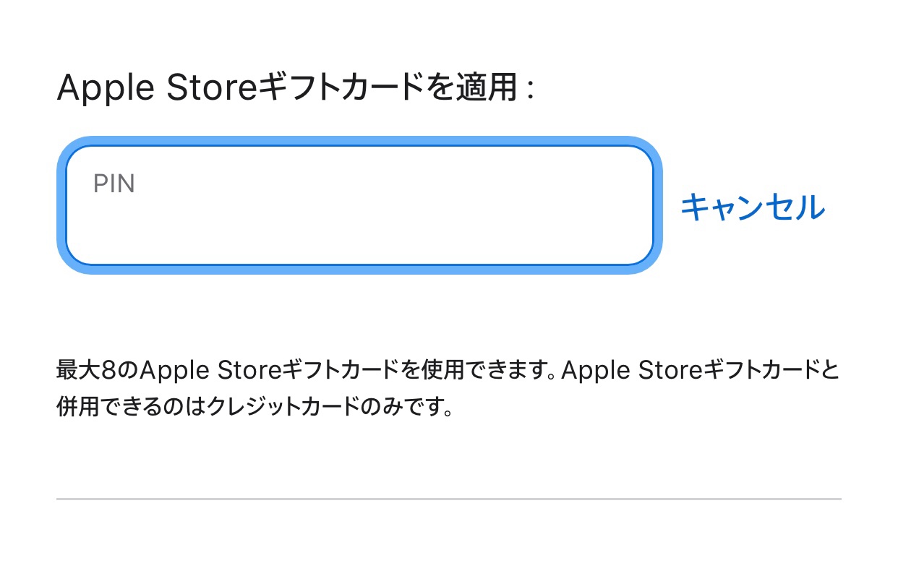898x571 pixels.
Task: Focus the gift card PIN text box
Action: coord(359,205)
